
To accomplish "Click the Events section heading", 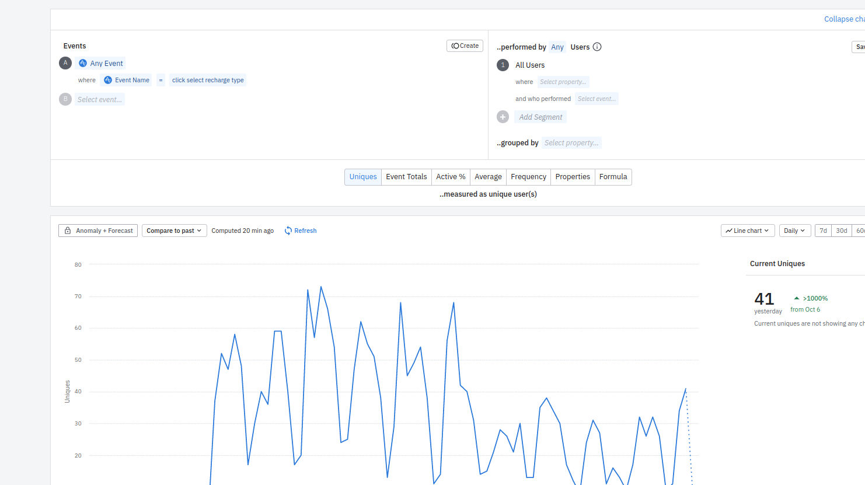I will (75, 46).
